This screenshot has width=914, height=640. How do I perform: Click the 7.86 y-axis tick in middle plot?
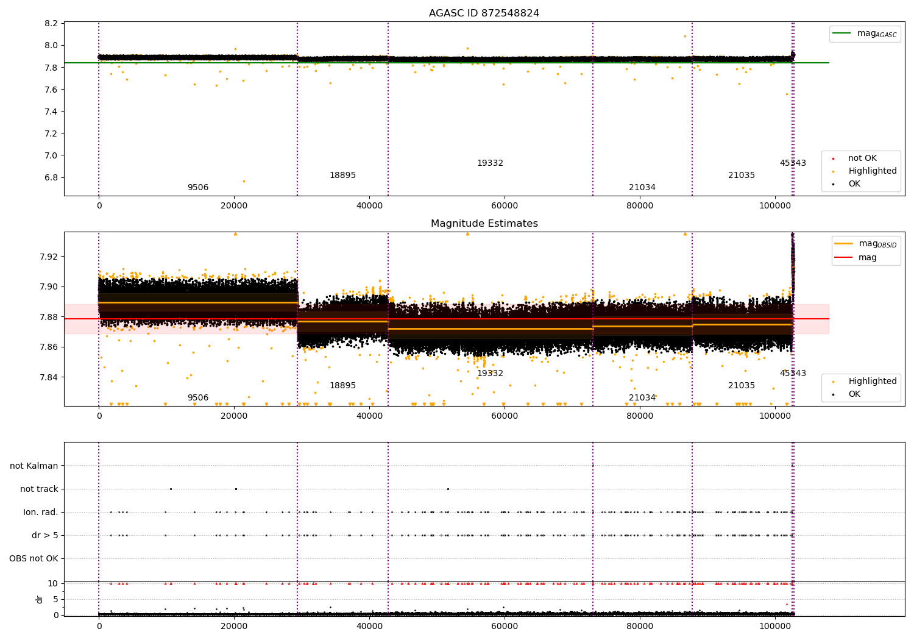tap(49, 347)
